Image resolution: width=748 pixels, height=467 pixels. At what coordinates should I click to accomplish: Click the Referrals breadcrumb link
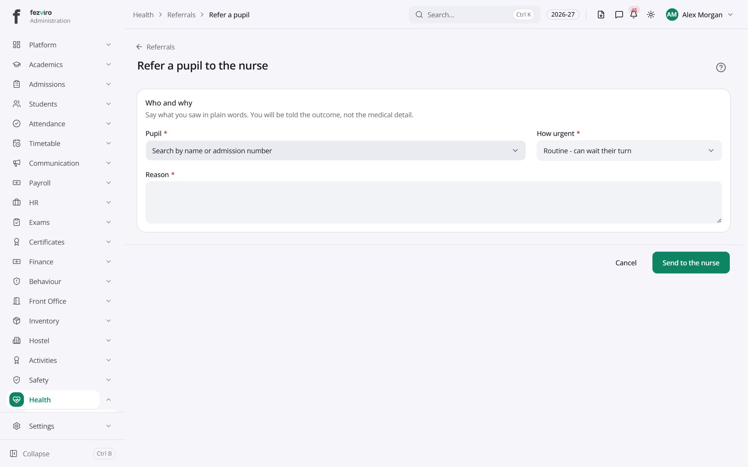(181, 15)
